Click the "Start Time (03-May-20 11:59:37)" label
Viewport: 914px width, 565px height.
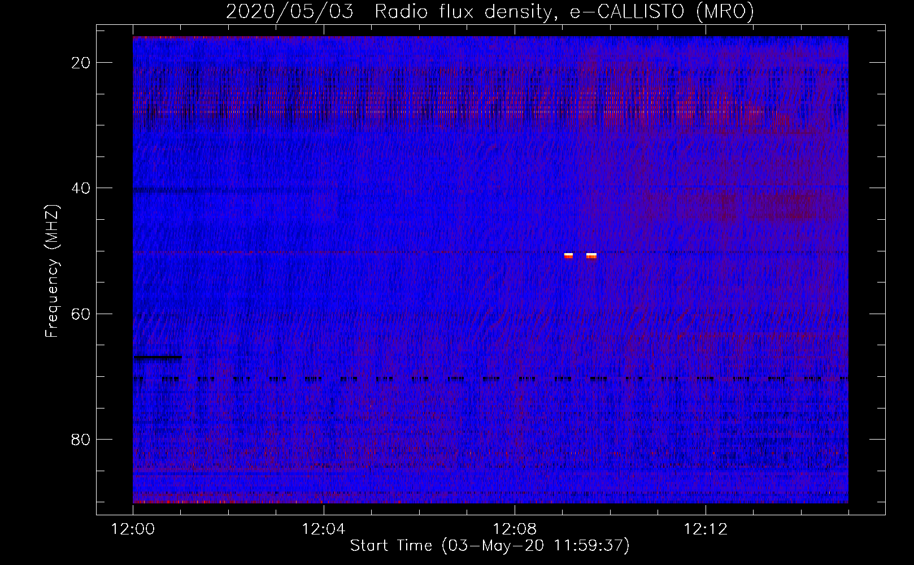pos(490,546)
